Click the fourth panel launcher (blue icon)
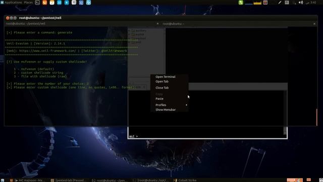This screenshot has height=182, width=323. (59, 3)
